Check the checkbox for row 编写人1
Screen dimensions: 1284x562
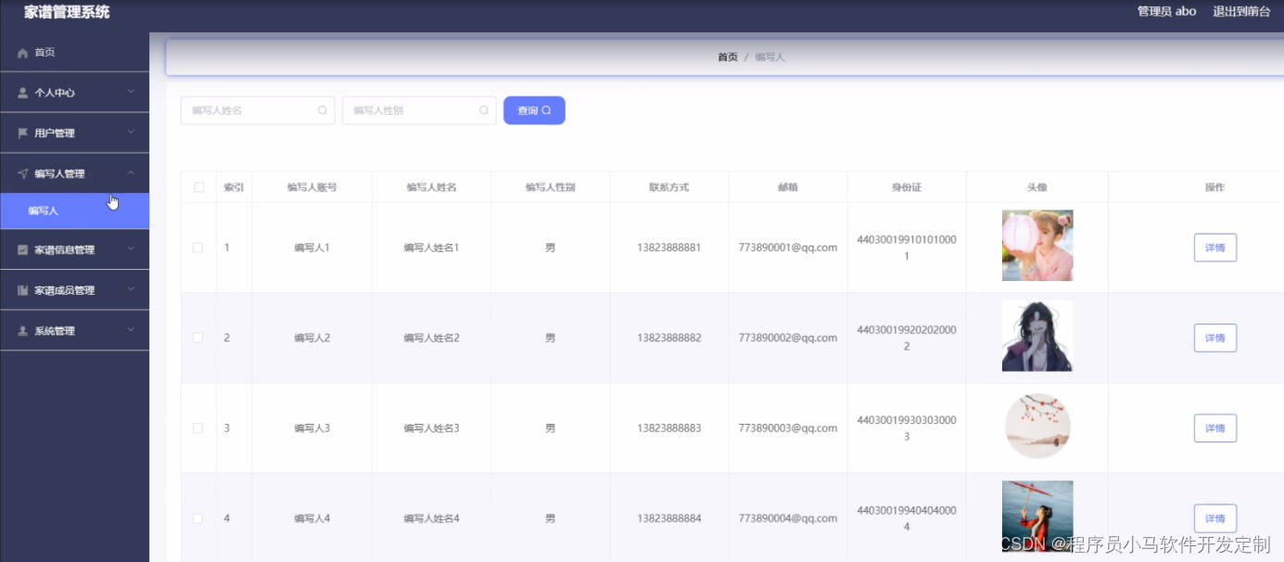tap(198, 247)
